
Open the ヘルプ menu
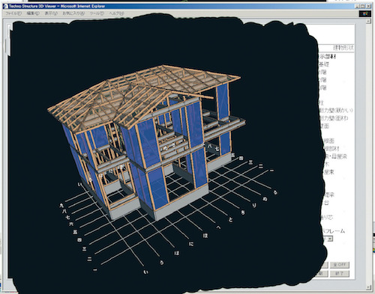point(116,13)
